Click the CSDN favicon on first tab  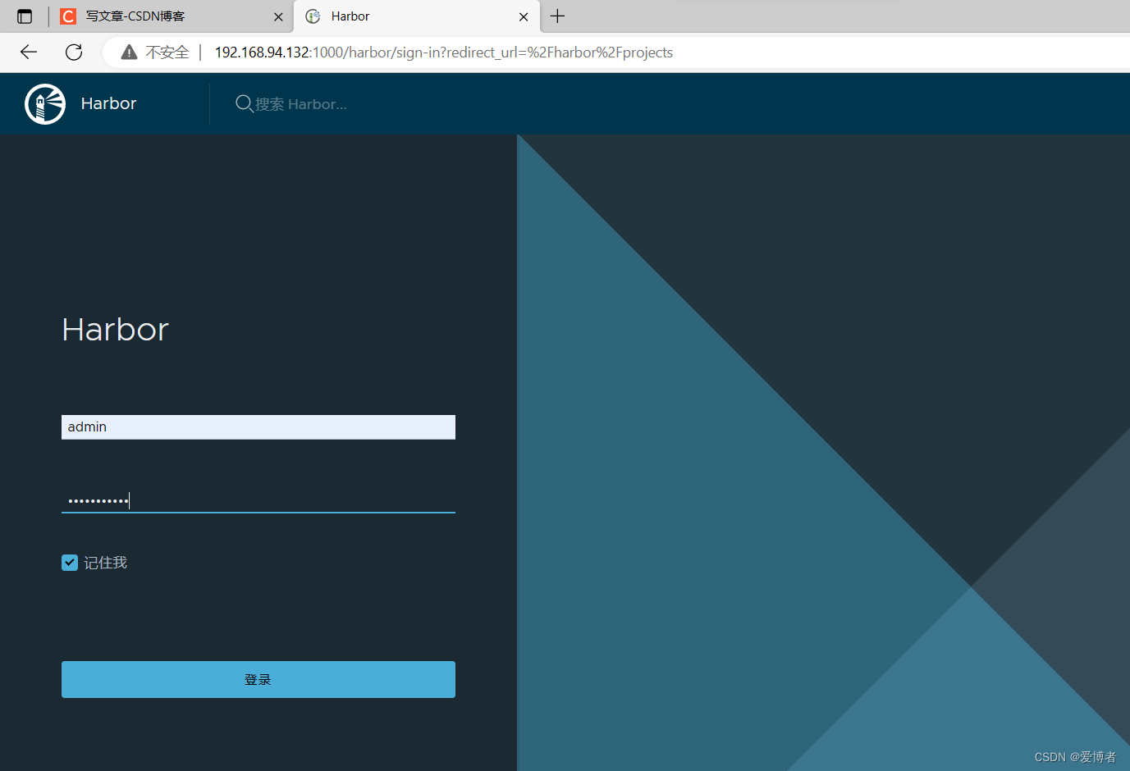(68, 16)
